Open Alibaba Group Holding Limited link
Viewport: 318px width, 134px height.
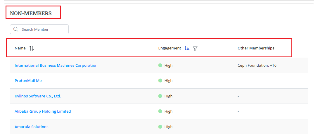[43, 111]
